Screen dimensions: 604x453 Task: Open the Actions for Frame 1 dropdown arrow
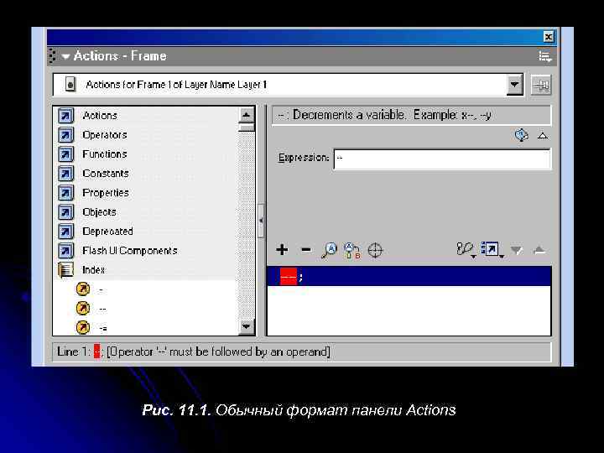pyautogui.click(x=514, y=85)
